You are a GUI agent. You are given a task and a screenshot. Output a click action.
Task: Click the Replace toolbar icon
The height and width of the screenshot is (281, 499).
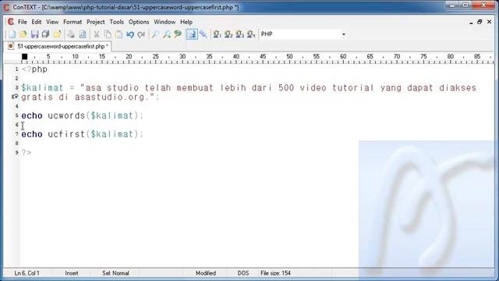(178, 34)
